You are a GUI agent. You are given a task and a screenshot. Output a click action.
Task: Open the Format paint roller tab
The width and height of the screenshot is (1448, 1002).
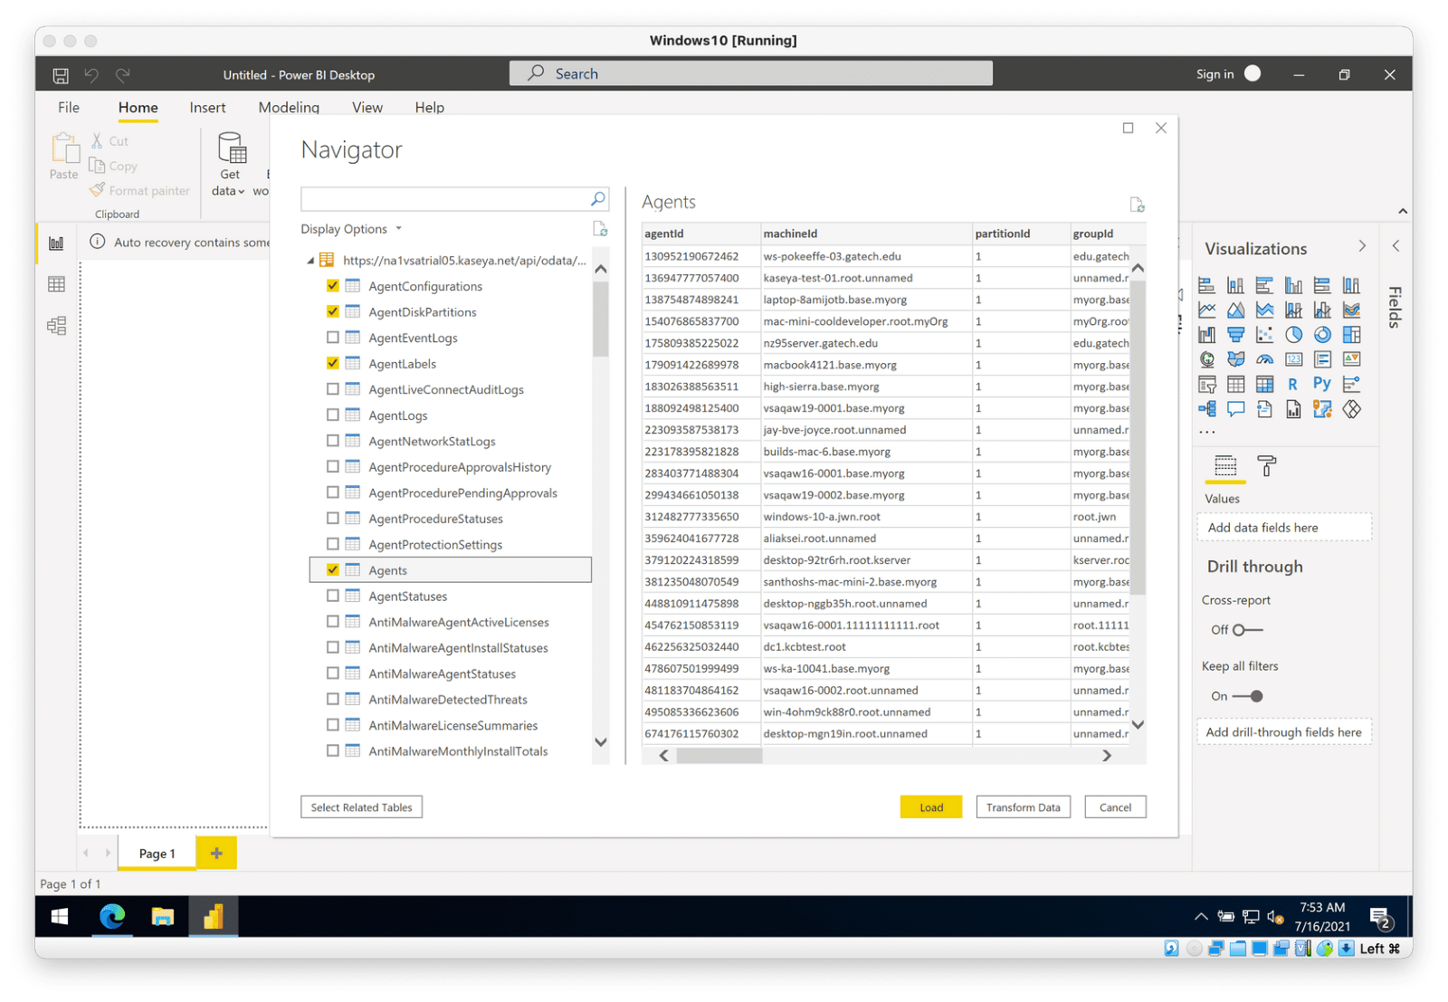tap(1267, 466)
